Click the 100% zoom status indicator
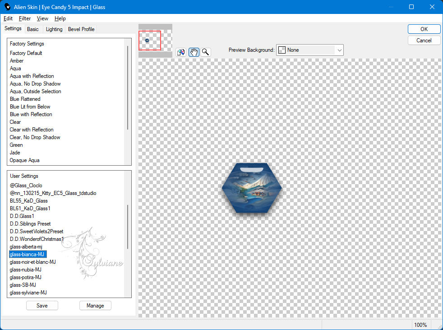Image resolution: width=443 pixels, height=330 pixels. (x=420, y=325)
